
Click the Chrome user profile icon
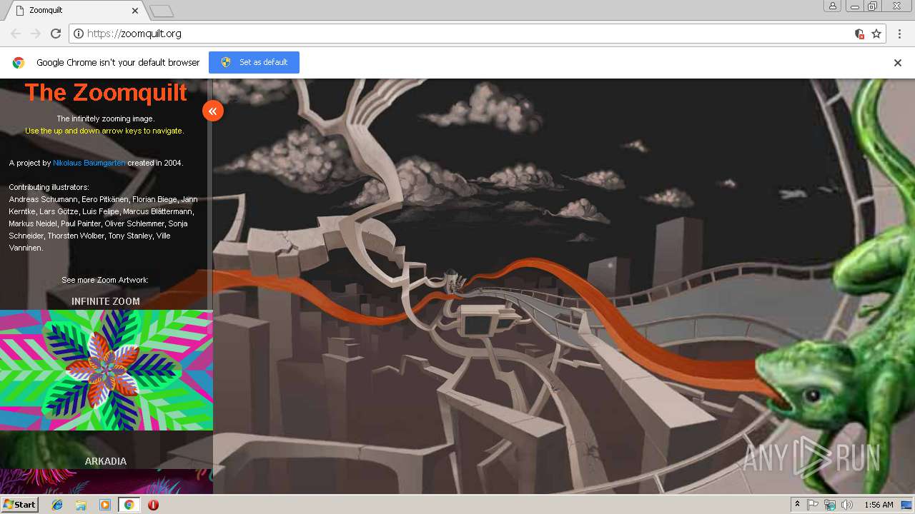833,6
